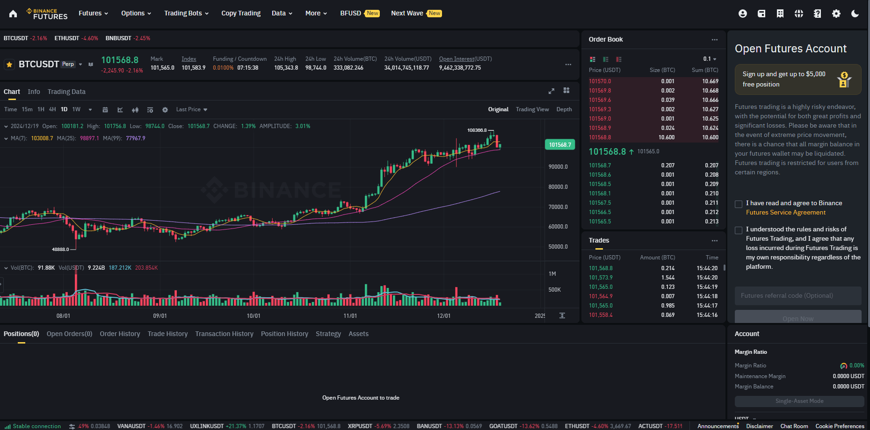Show only buy orders in order book
The image size is (870, 430).
coord(606,59)
